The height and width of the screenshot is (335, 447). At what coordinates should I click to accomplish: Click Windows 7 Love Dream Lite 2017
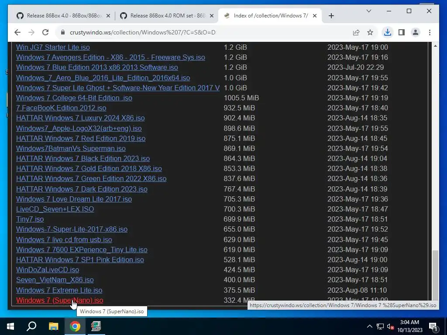click(x=74, y=199)
